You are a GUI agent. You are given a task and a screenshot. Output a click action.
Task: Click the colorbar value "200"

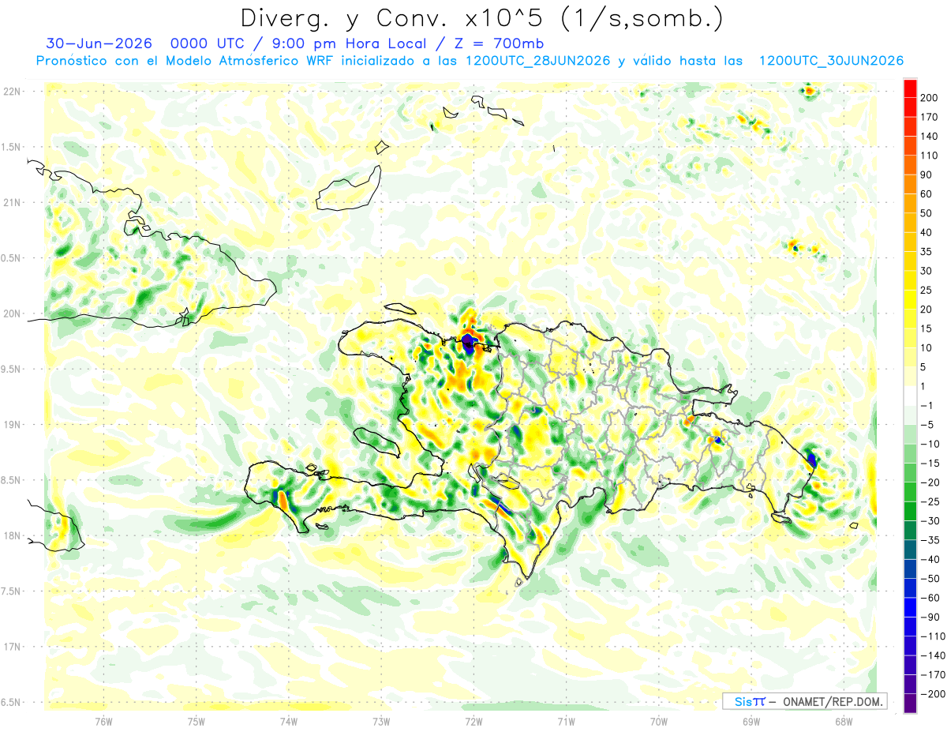[930, 98]
